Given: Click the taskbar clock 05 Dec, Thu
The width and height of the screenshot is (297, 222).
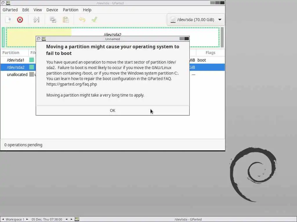Looking at the screenshot, I should pos(47,219).
